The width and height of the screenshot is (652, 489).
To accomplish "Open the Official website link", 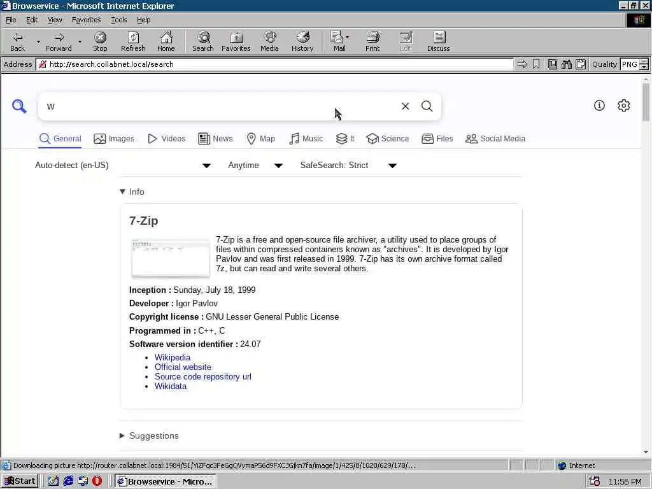I will pyautogui.click(x=183, y=367).
